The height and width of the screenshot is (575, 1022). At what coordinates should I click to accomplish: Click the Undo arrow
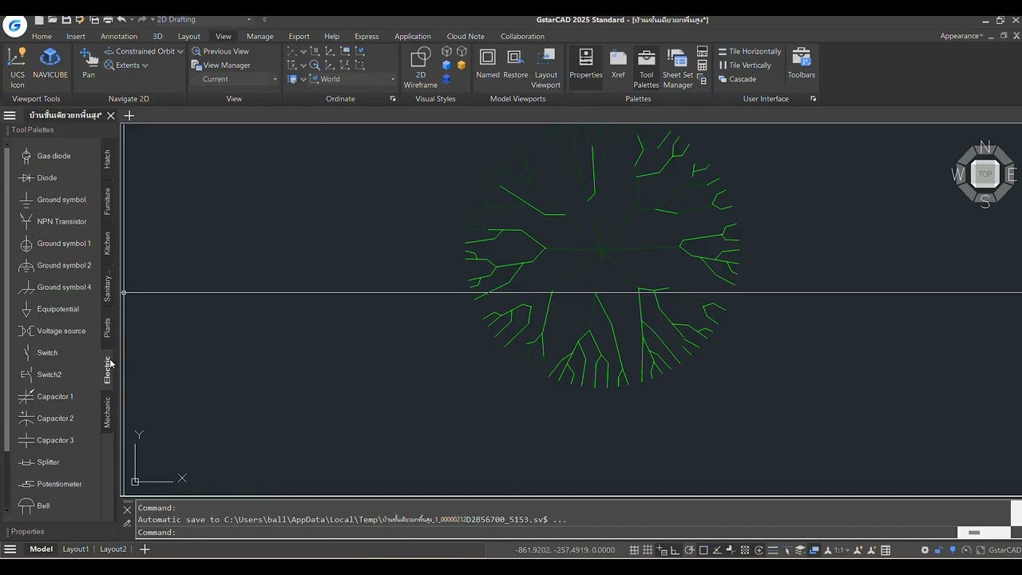tap(121, 19)
